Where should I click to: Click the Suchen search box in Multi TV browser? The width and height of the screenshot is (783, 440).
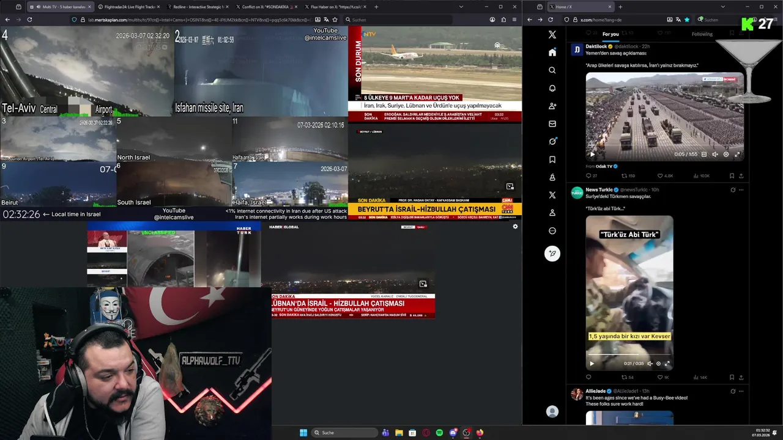click(399, 20)
